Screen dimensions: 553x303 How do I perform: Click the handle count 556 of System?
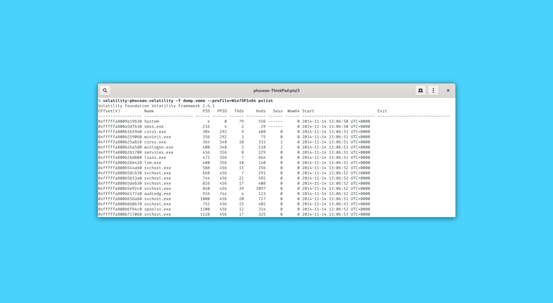pos(262,121)
